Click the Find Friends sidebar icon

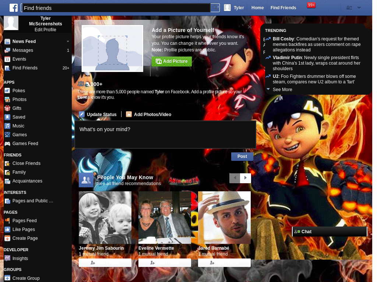pyautogui.click(x=7, y=68)
